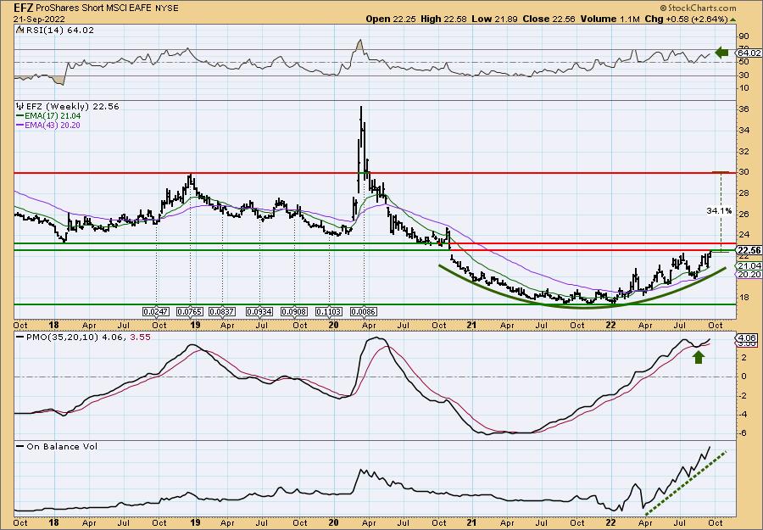Click the 20.20 EMA tag on the right axis
The width and height of the screenshot is (763, 530).
[749, 275]
